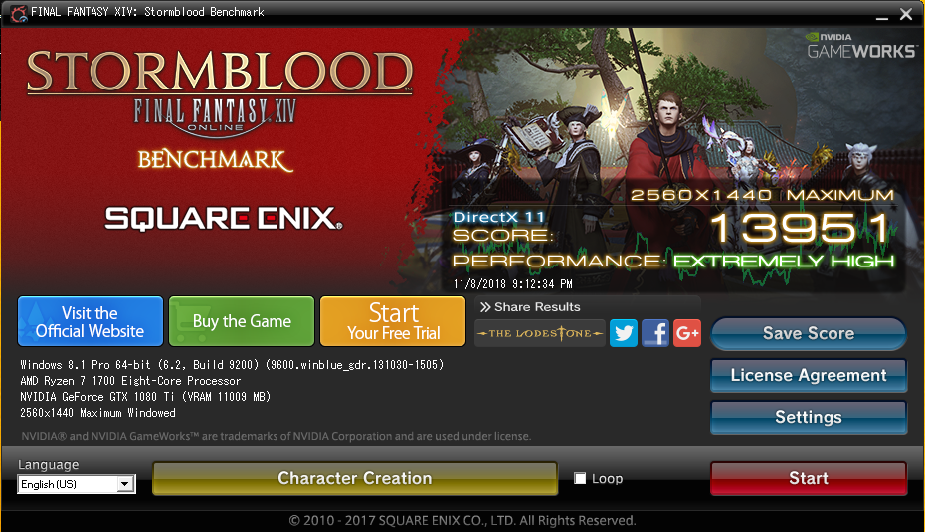Viewport: 925px width, 532px height.
Task: Share results on Facebook icon
Action: 654,333
